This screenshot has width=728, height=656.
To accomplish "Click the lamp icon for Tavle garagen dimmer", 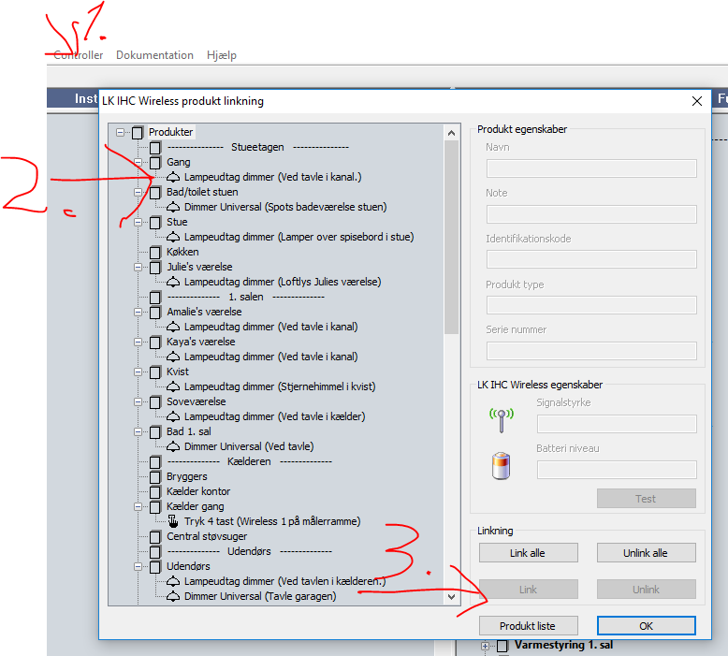I will point(173,596).
